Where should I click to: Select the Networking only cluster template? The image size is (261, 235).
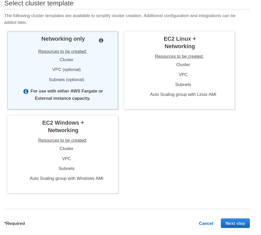[63, 70]
